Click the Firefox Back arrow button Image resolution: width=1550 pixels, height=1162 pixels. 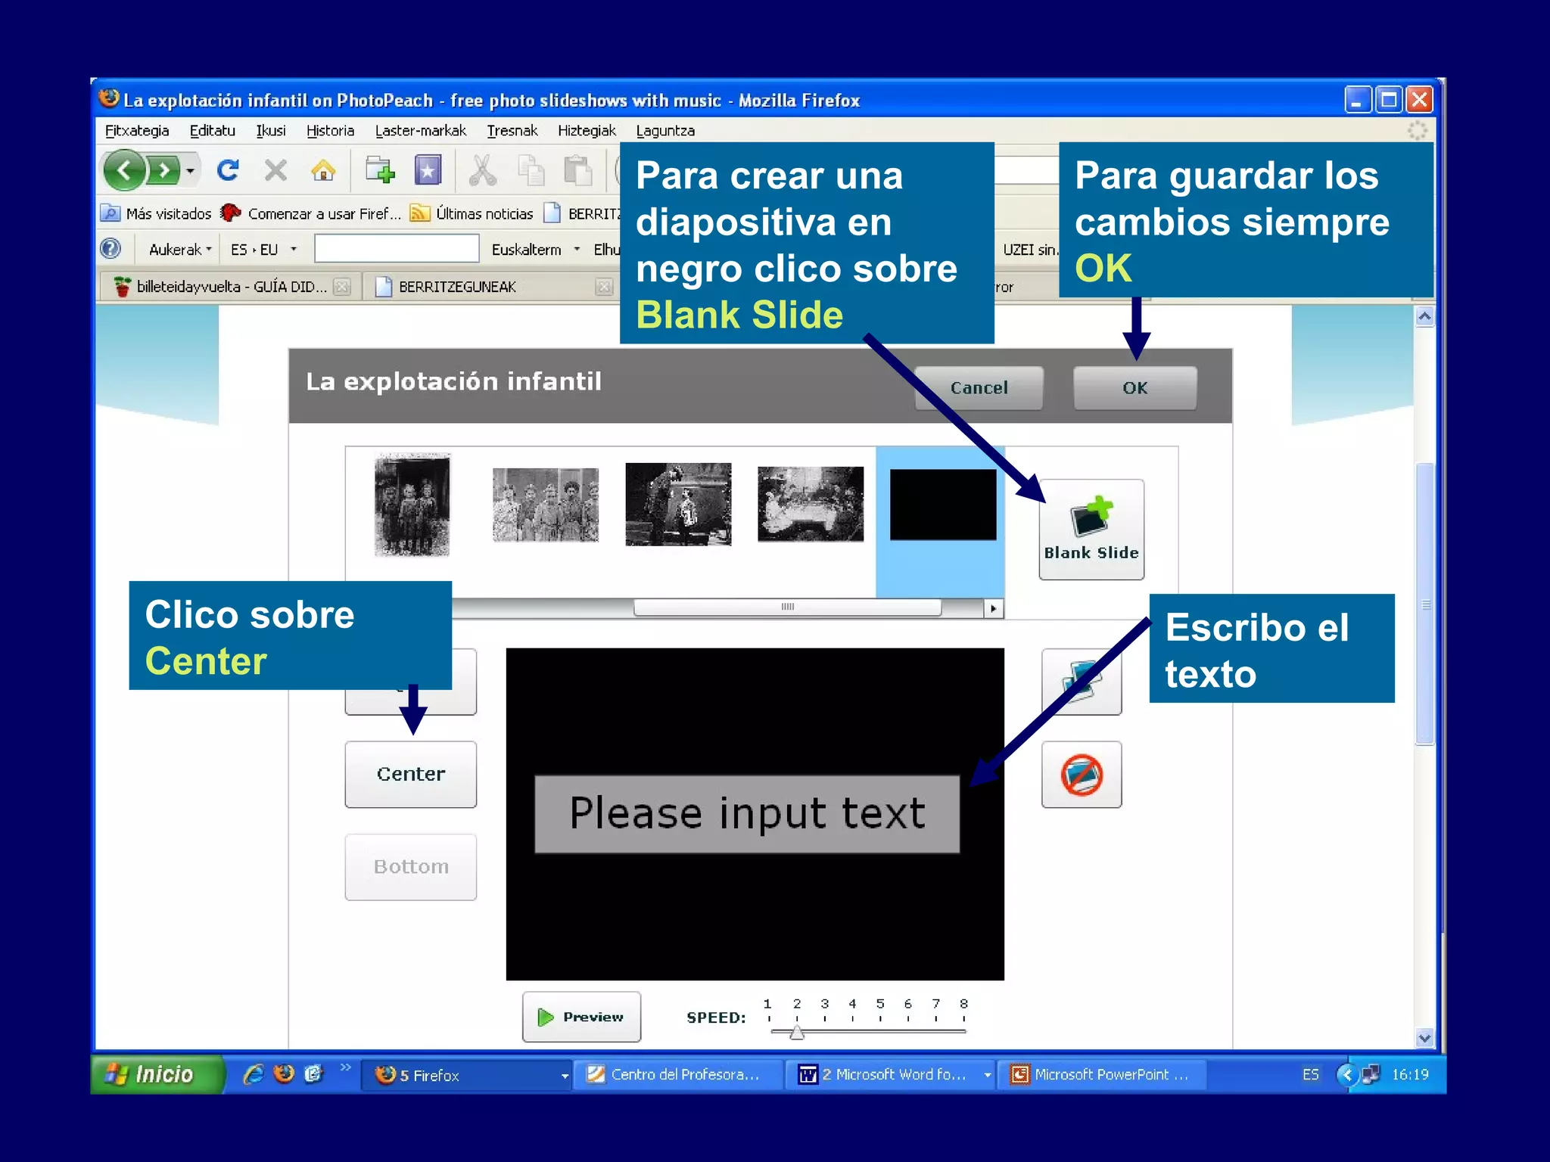pyautogui.click(x=124, y=170)
